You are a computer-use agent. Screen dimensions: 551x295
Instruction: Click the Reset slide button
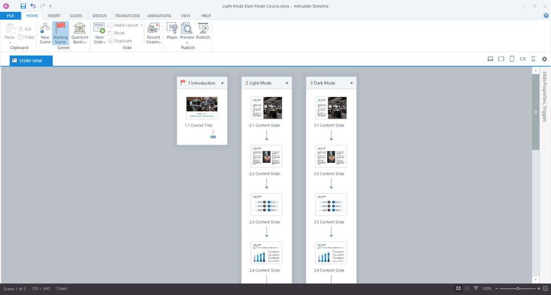116,33
